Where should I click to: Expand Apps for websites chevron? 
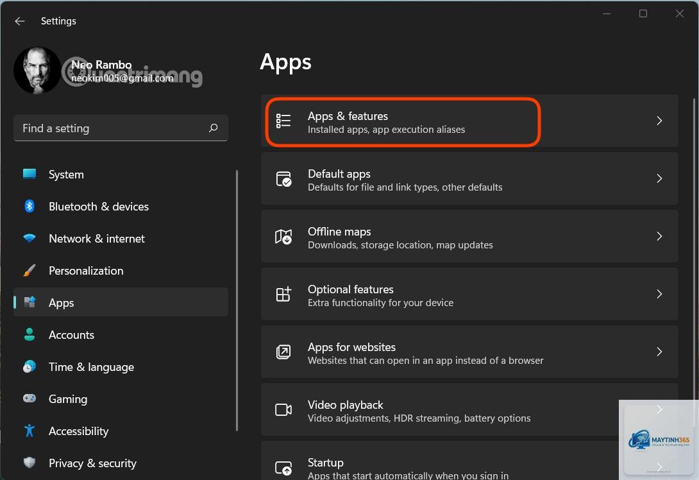point(659,352)
